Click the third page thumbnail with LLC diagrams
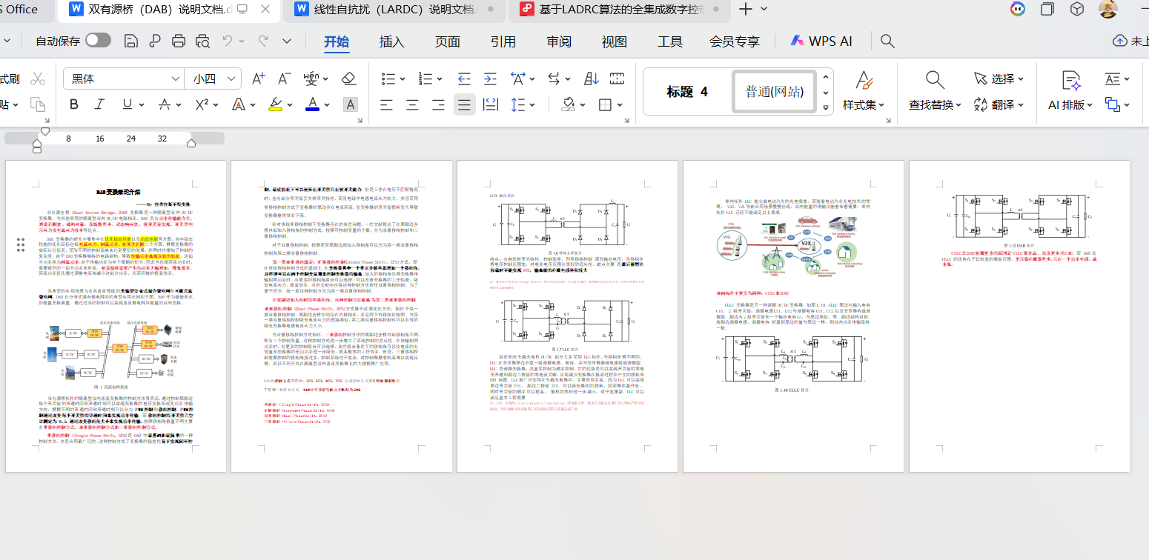Image resolution: width=1149 pixels, height=560 pixels. click(x=567, y=316)
